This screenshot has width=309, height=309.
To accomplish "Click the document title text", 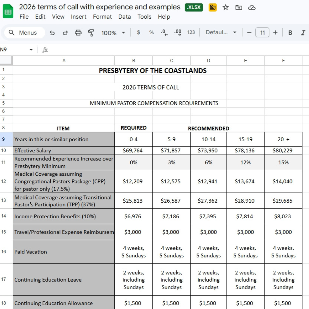I will tap(100, 7).
